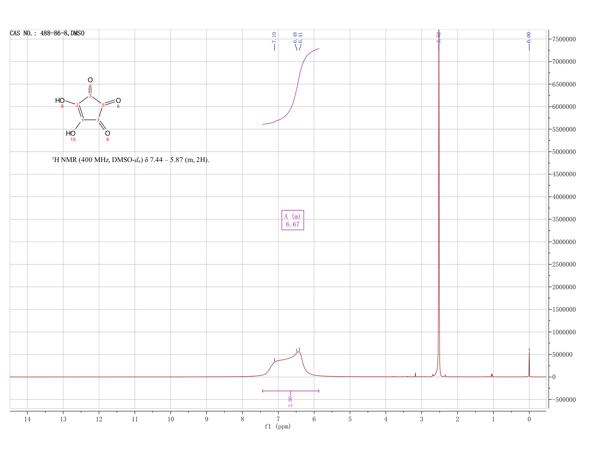
Task: Click the small impurity peak near 1 ppm
Action: coord(492,375)
